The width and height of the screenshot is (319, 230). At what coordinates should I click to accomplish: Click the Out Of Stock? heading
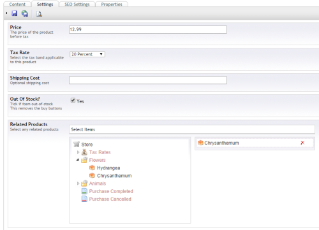25,99
